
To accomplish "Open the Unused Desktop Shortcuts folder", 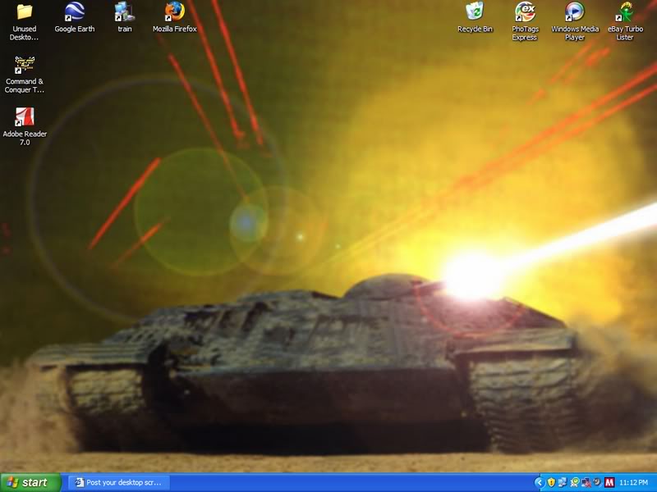I will coord(25,22).
